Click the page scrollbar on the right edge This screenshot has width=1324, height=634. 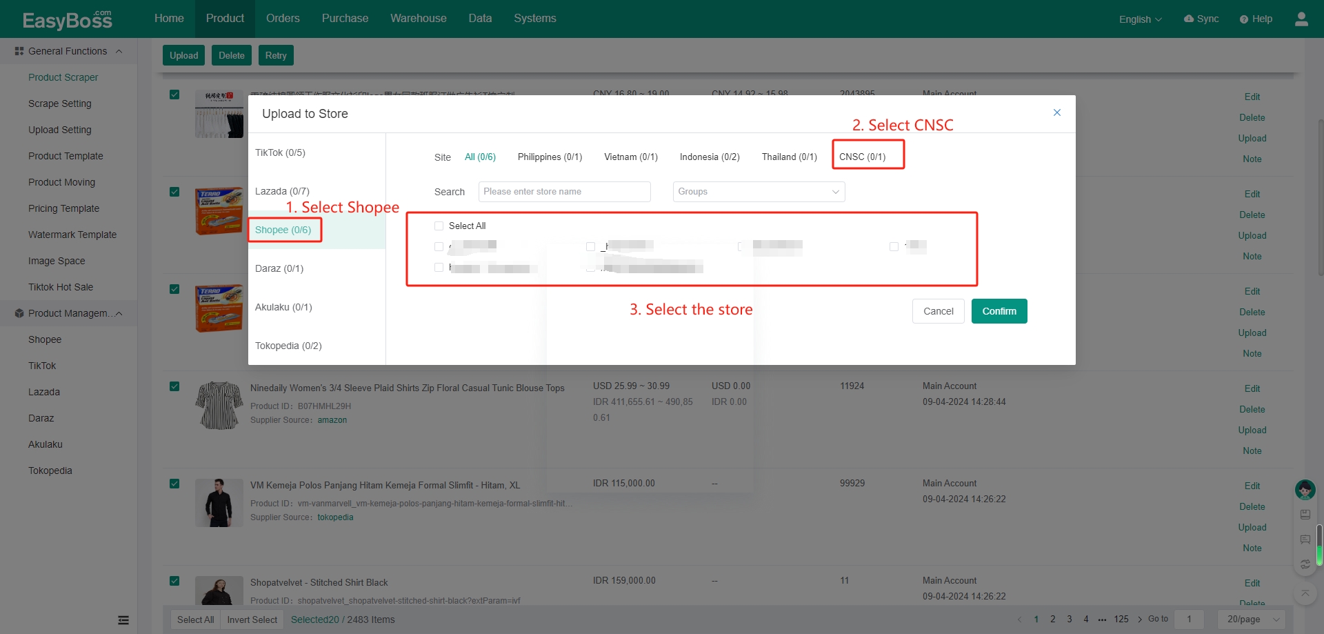point(1320,199)
